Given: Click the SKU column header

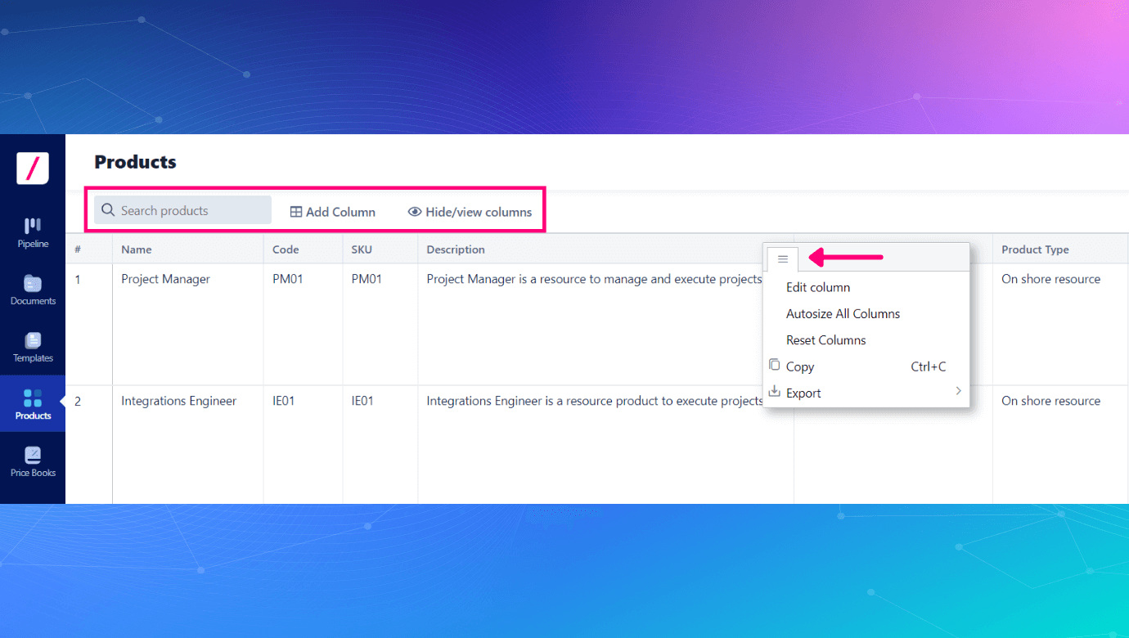Looking at the screenshot, I should click(x=380, y=249).
